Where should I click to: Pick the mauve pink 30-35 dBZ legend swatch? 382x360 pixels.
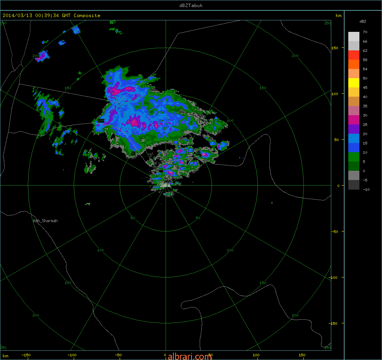click(x=354, y=111)
